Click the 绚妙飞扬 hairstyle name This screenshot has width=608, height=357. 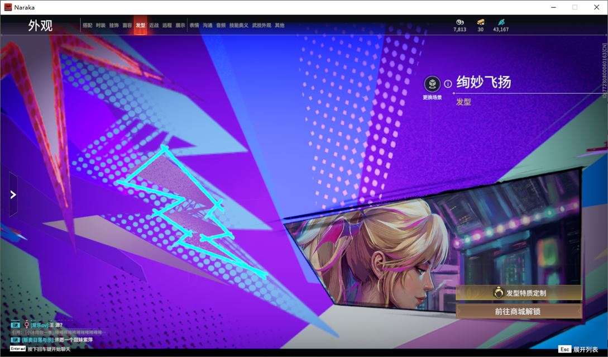(x=483, y=82)
